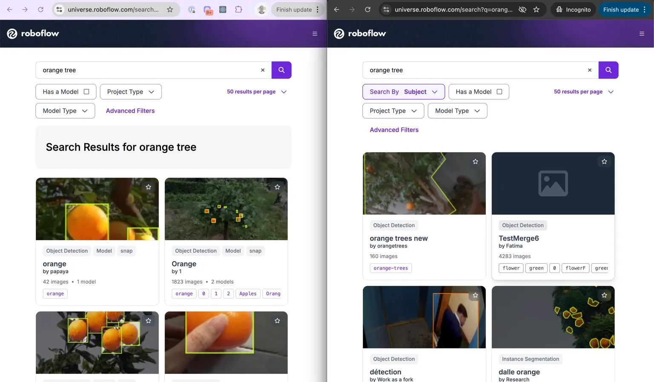The image size is (654, 382).
Task: Open the 'Search By Subject' dropdown
Action: pyautogui.click(x=404, y=92)
